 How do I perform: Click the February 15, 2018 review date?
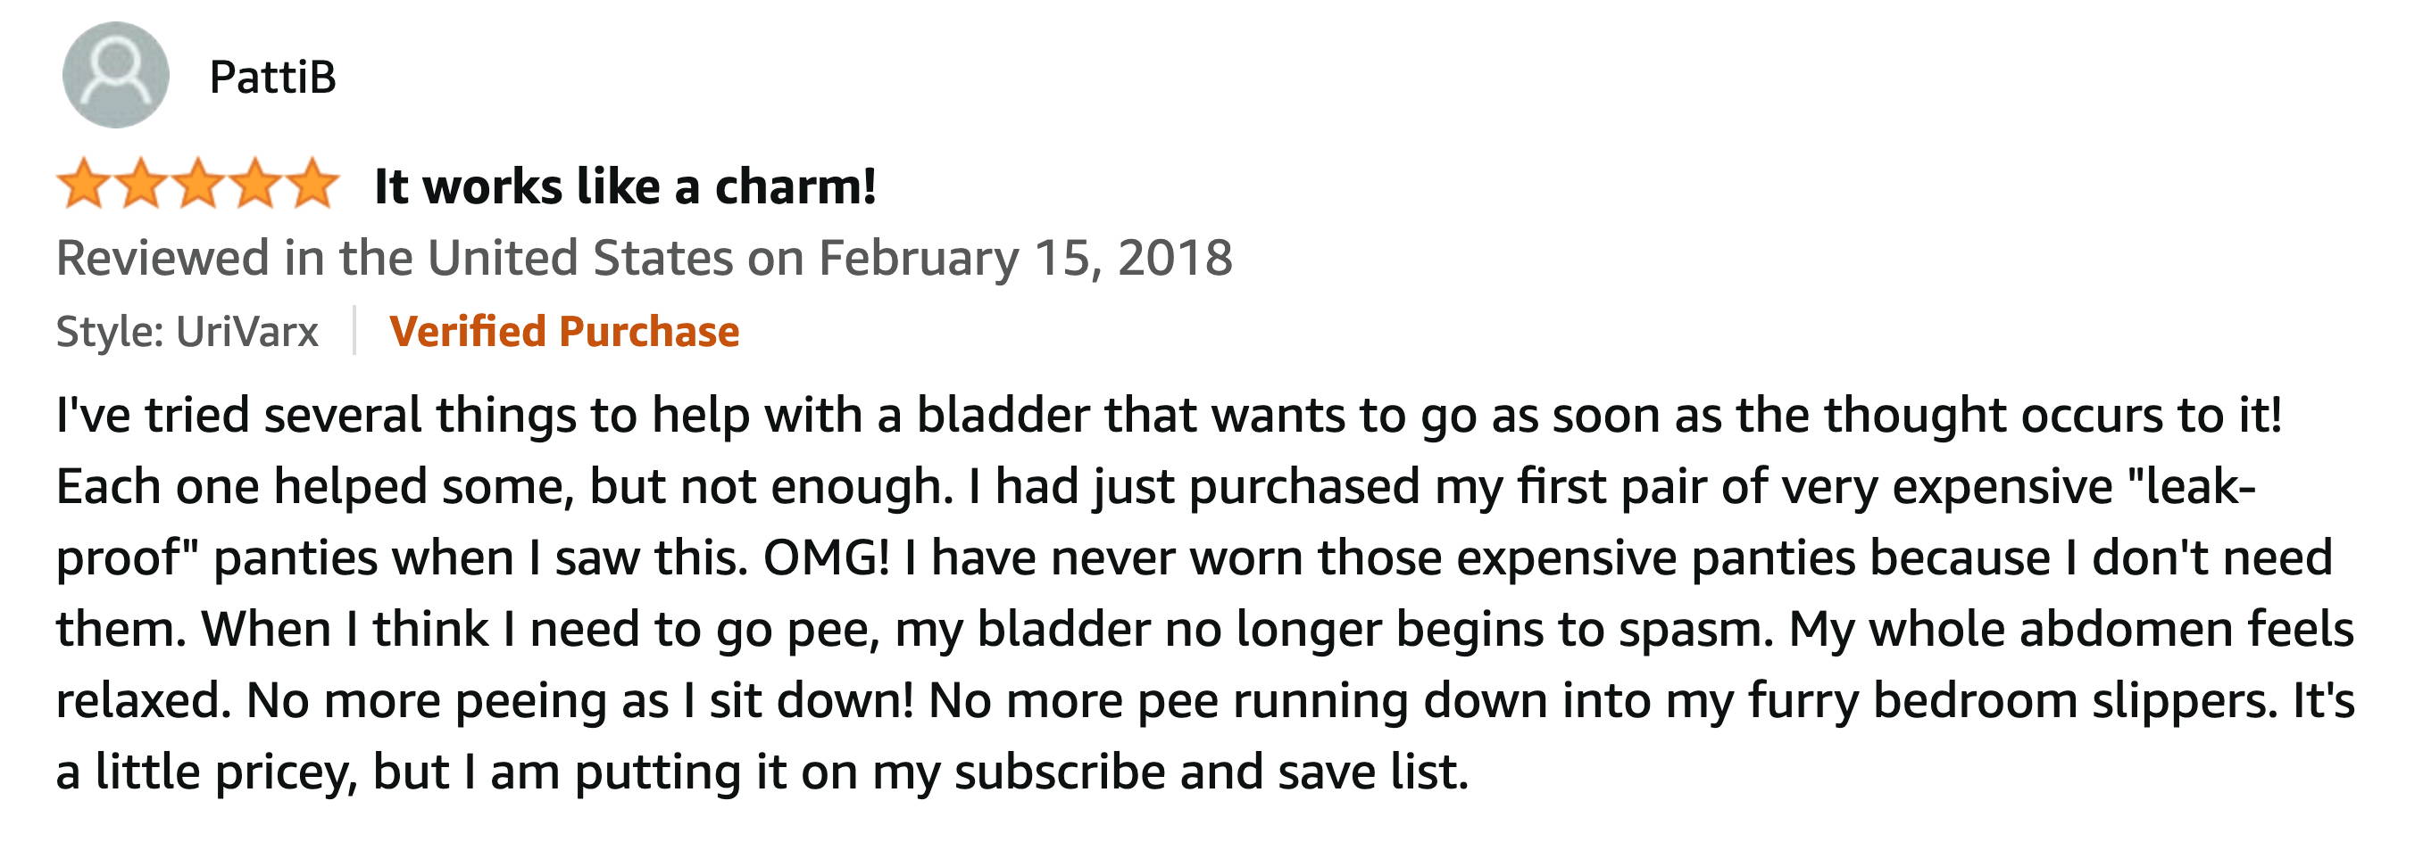click(1025, 258)
